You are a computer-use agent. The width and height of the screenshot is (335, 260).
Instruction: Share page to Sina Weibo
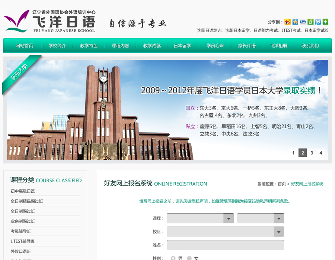(287, 22)
